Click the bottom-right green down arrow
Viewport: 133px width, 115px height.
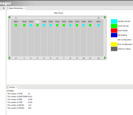pyautogui.click(x=105, y=58)
